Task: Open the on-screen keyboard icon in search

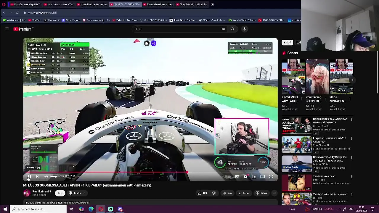Action: [x=223, y=29]
